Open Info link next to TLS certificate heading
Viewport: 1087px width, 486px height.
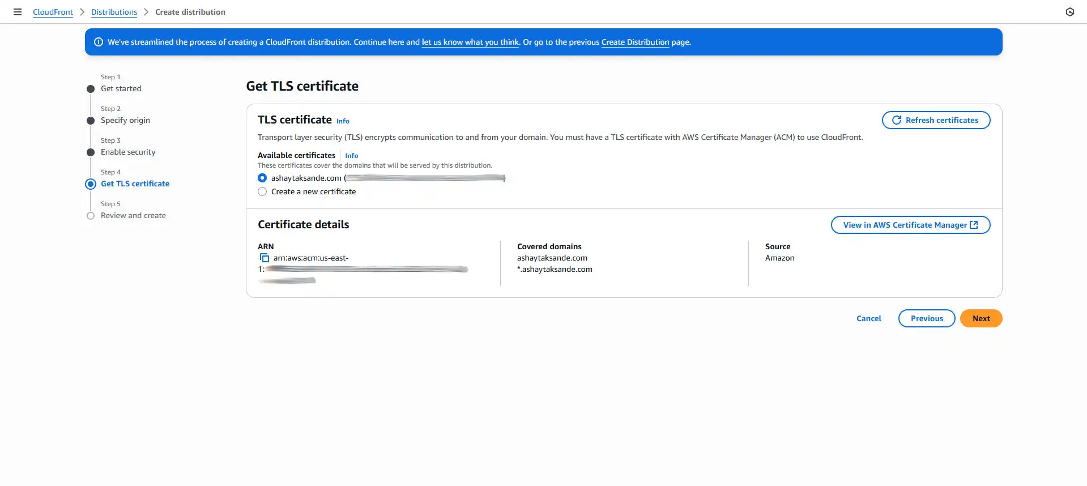pos(343,121)
